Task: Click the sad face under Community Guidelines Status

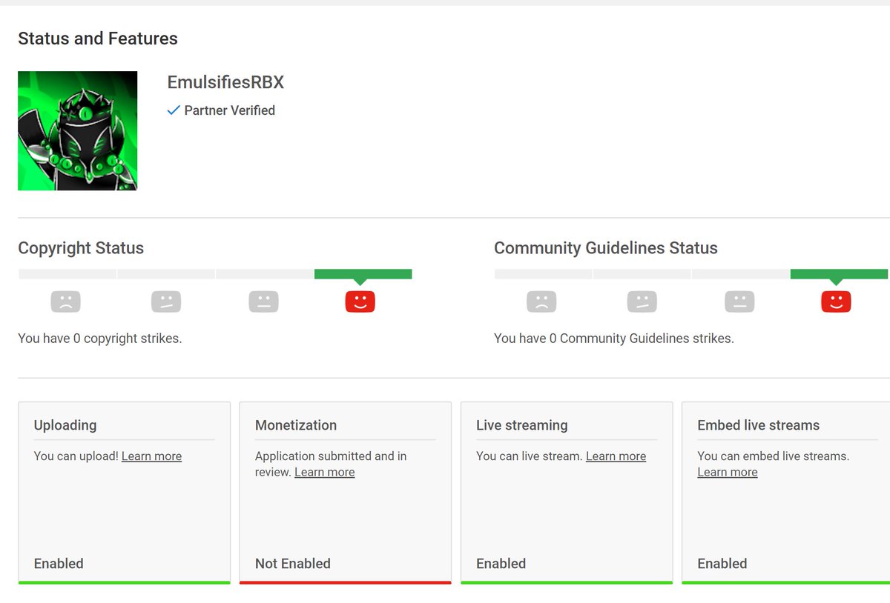Action: (541, 301)
